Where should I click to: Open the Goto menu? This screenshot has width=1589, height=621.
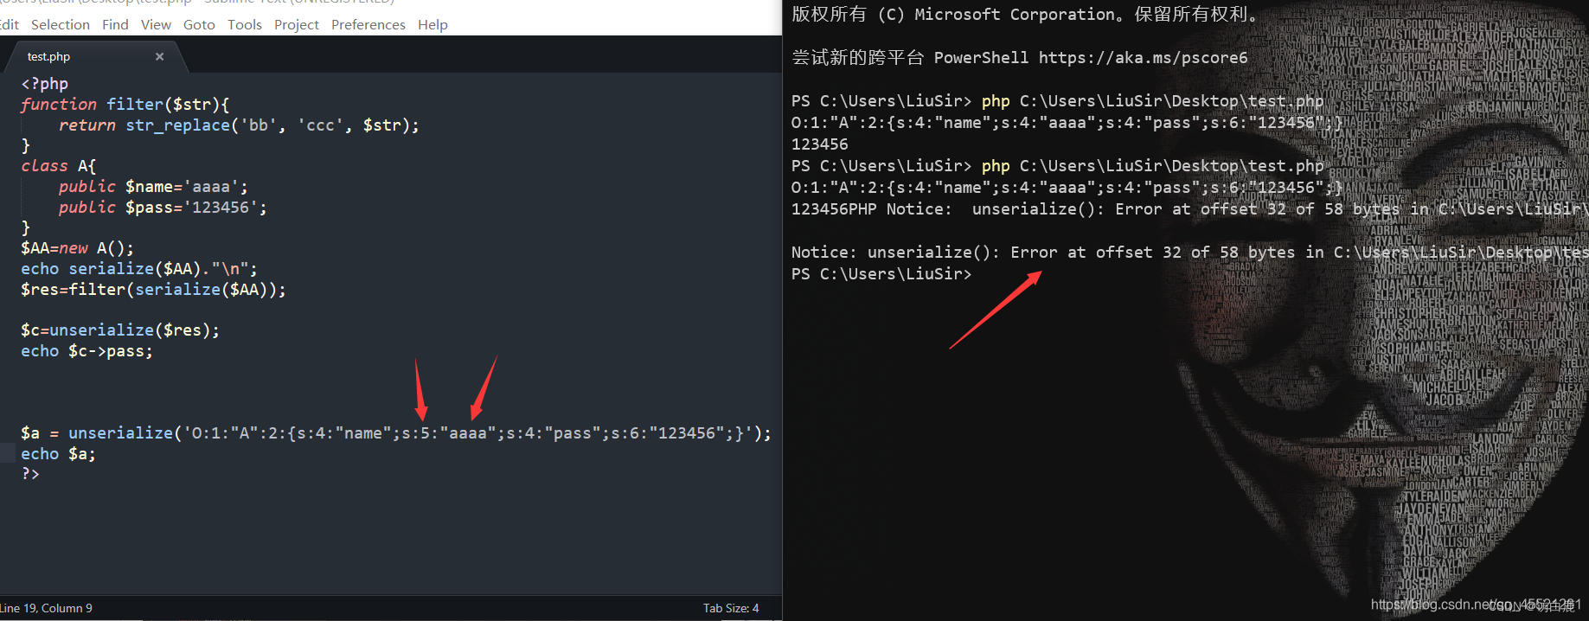[199, 24]
